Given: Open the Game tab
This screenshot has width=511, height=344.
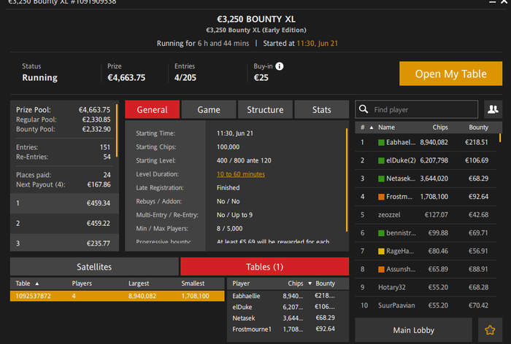Looking at the screenshot, I should click(209, 109).
